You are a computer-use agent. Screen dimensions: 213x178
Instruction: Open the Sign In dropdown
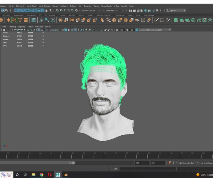click(x=176, y=10)
